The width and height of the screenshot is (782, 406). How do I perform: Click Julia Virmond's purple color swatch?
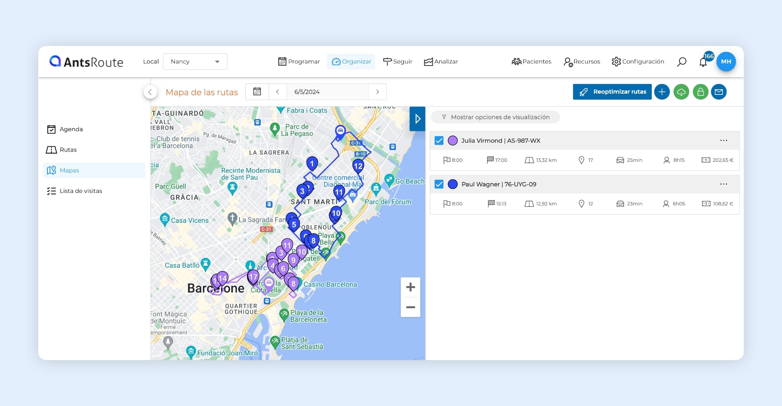click(x=453, y=141)
